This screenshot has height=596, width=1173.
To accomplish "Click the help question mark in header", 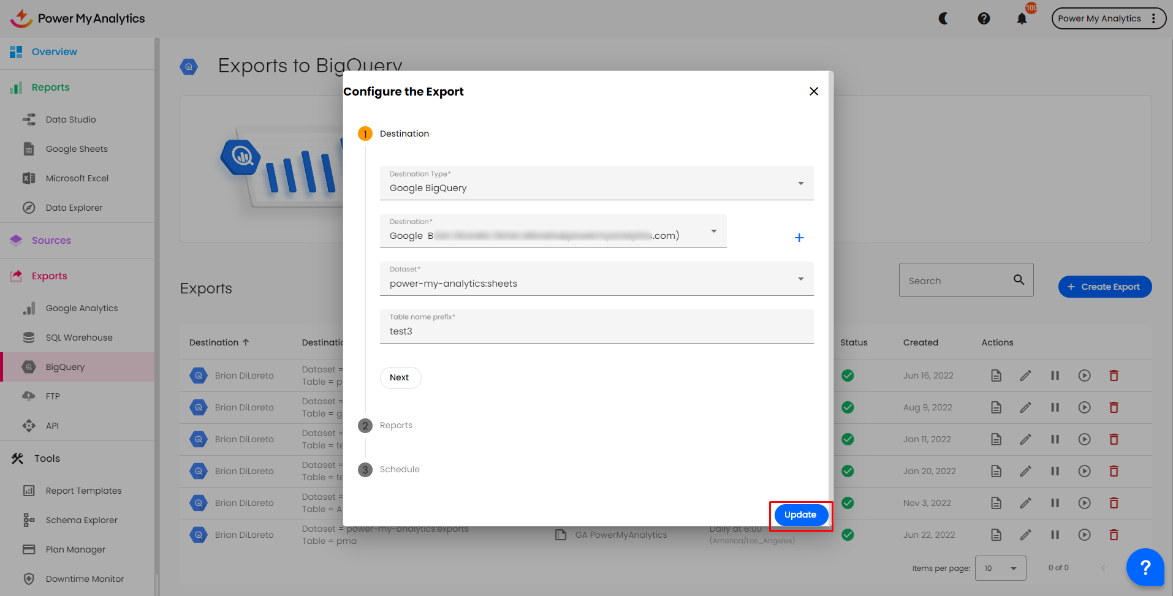I will [984, 18].
